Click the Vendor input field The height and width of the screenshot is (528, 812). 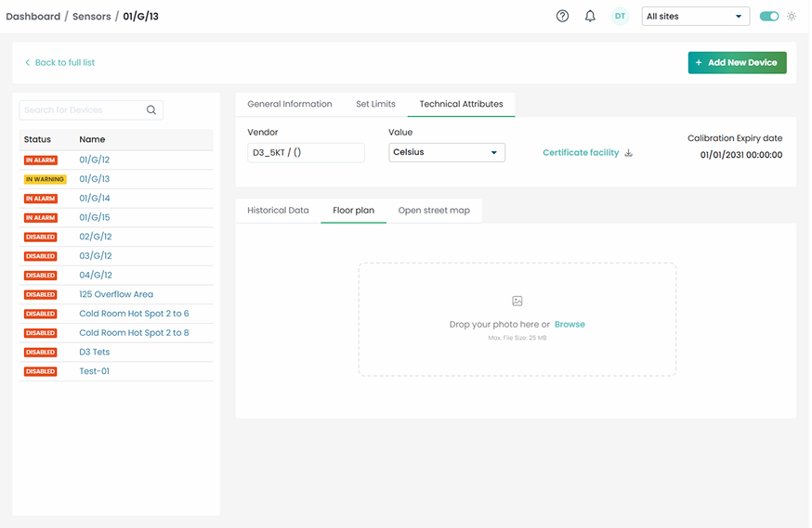(306, 152)
